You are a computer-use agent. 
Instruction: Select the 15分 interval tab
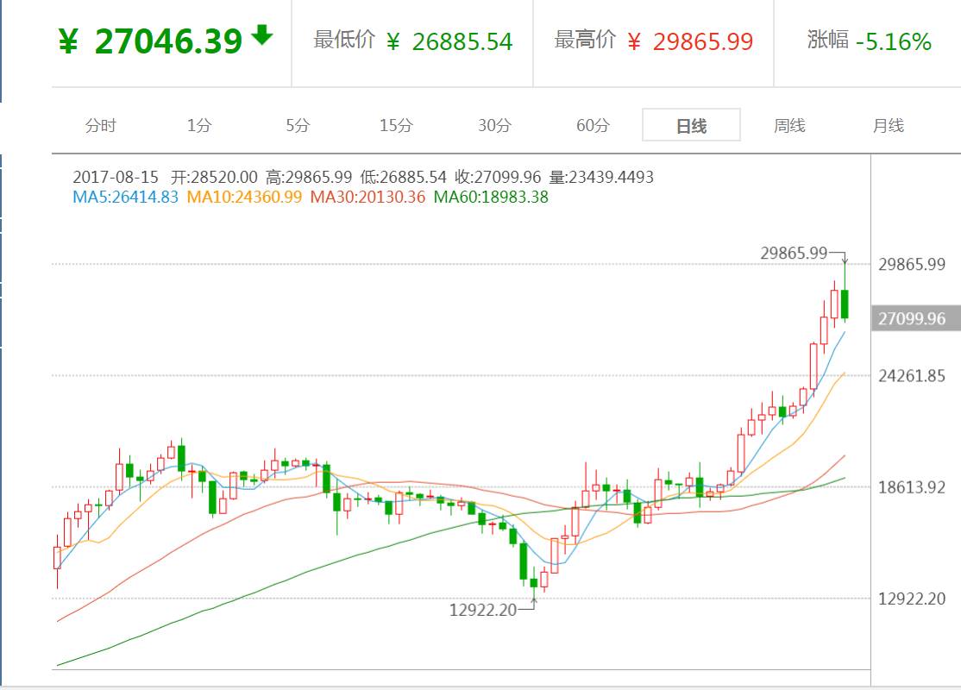click(396, 126)
